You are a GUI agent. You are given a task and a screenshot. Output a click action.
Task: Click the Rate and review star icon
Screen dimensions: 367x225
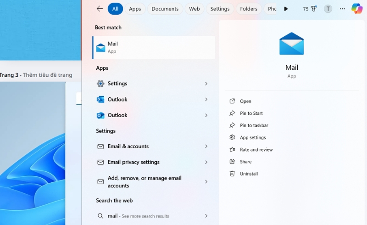[x=232, y=150]
